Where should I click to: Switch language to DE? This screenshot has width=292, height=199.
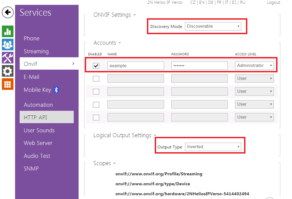tap(211, 2)
